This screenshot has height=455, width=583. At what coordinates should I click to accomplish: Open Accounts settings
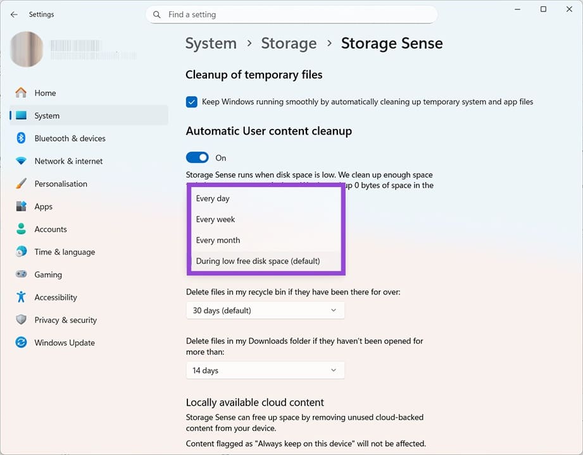[x=51, y=229]
